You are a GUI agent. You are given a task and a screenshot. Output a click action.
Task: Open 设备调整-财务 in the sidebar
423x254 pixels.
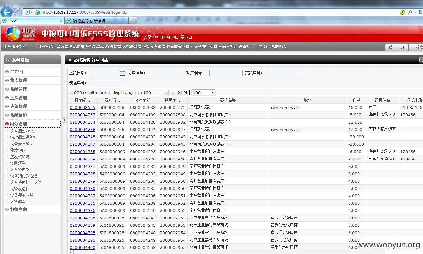[22, 131]
